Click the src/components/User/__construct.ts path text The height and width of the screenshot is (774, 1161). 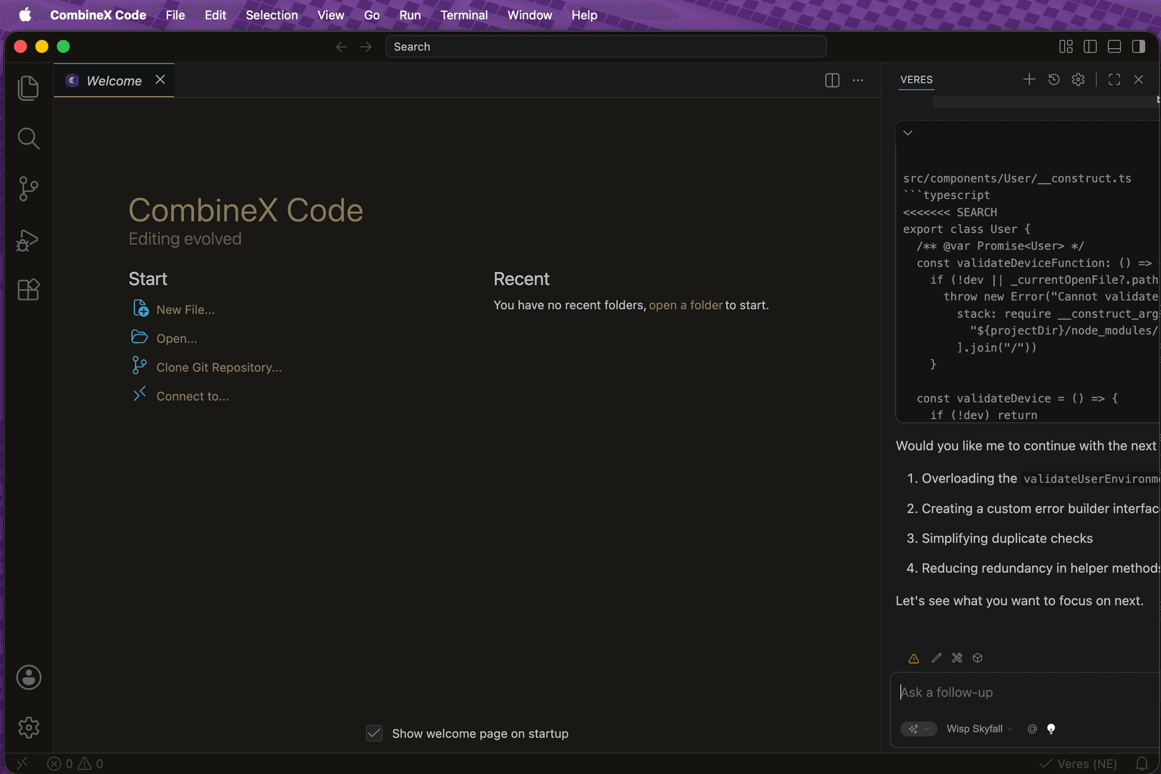pos(1017,178)
